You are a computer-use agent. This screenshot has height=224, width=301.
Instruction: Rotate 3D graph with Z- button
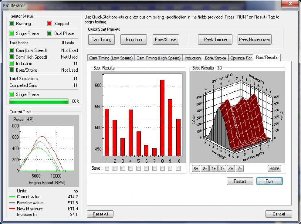point(240,168)
